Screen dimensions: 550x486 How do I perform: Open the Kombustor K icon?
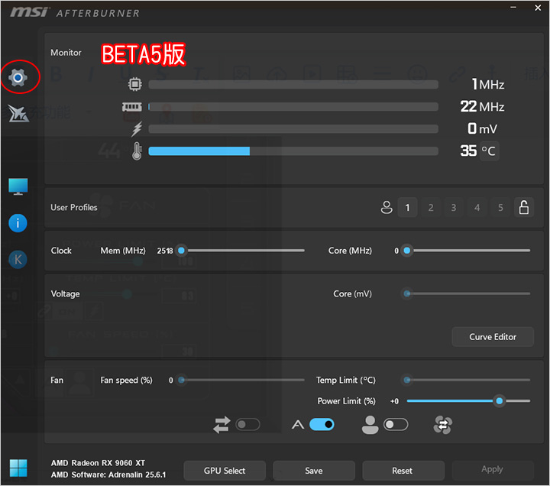point(18,260)
